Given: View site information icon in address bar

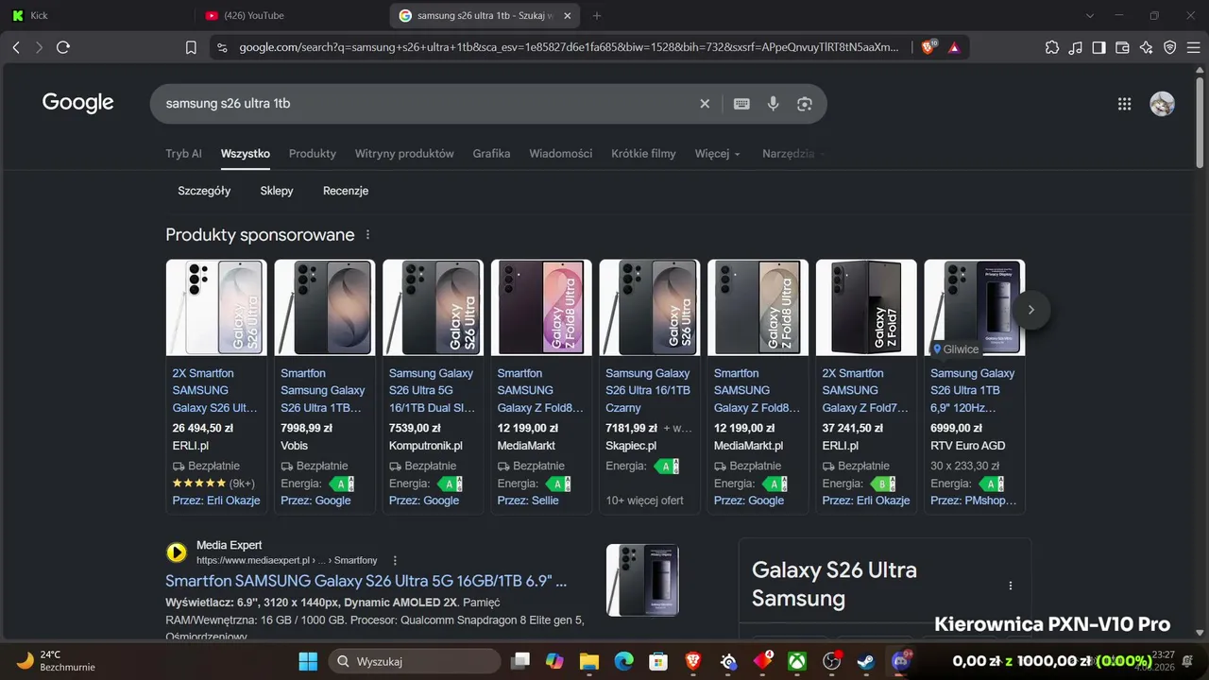Looking at the screenshot, I should [221, 47].
